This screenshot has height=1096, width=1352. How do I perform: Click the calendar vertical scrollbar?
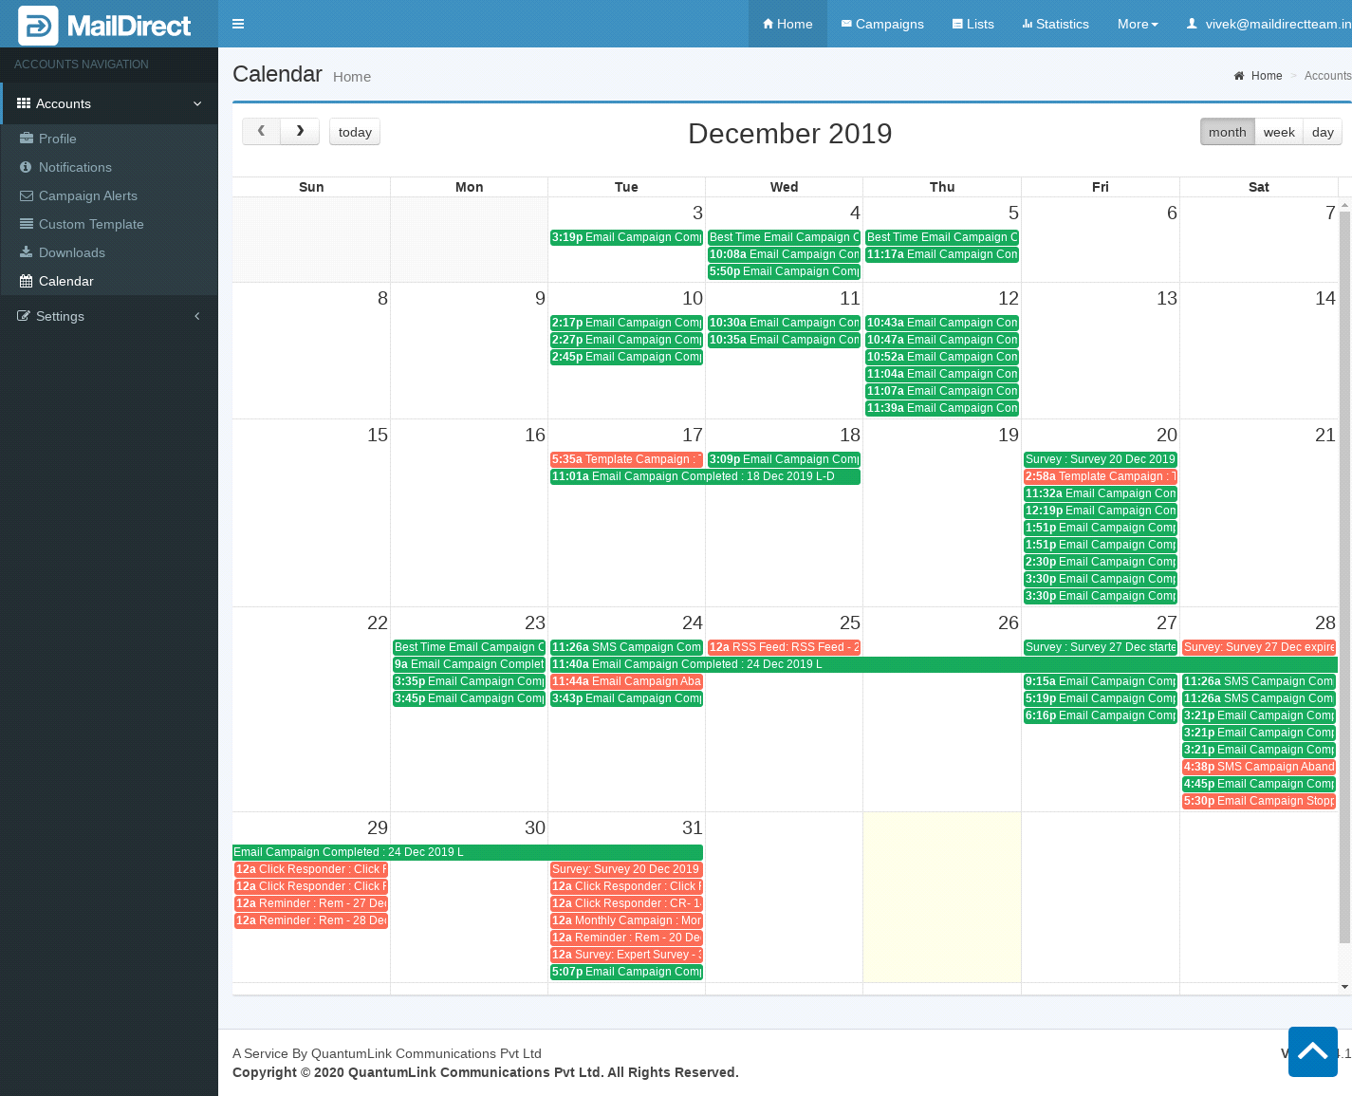(1344, 569)
